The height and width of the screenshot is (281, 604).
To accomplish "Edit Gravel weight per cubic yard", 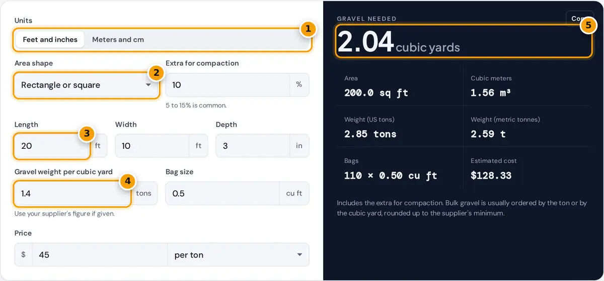I will point(72,193).
